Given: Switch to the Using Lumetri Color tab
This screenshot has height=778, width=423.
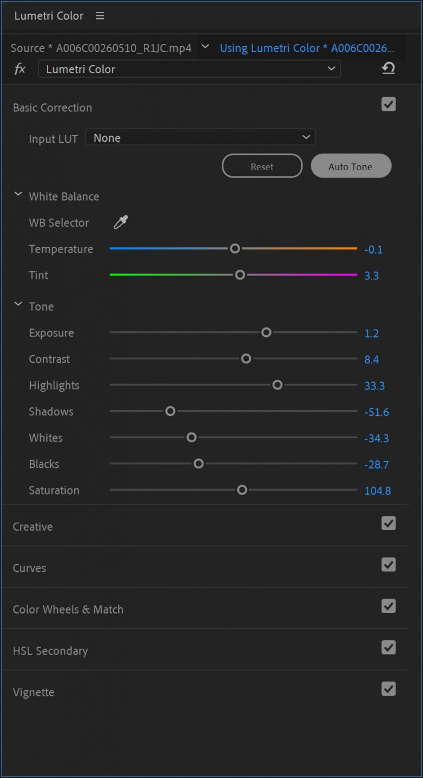Looking at the screenshot, I should click(x=306, y=48).
